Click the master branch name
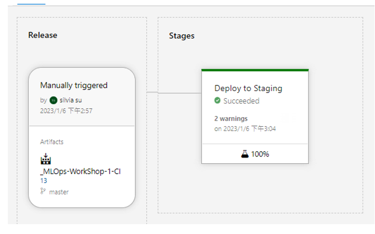This screenshot has width=375, height=234. point(59,192)
